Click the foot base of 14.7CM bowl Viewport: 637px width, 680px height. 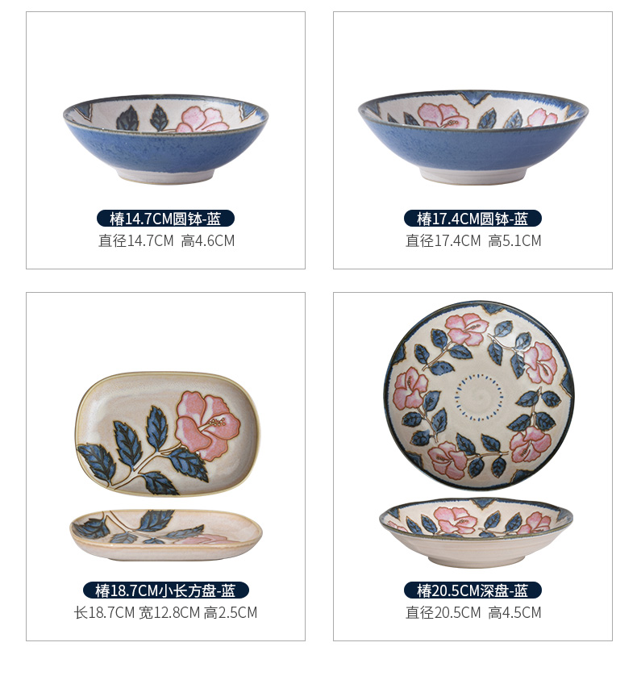click(166, 176)
